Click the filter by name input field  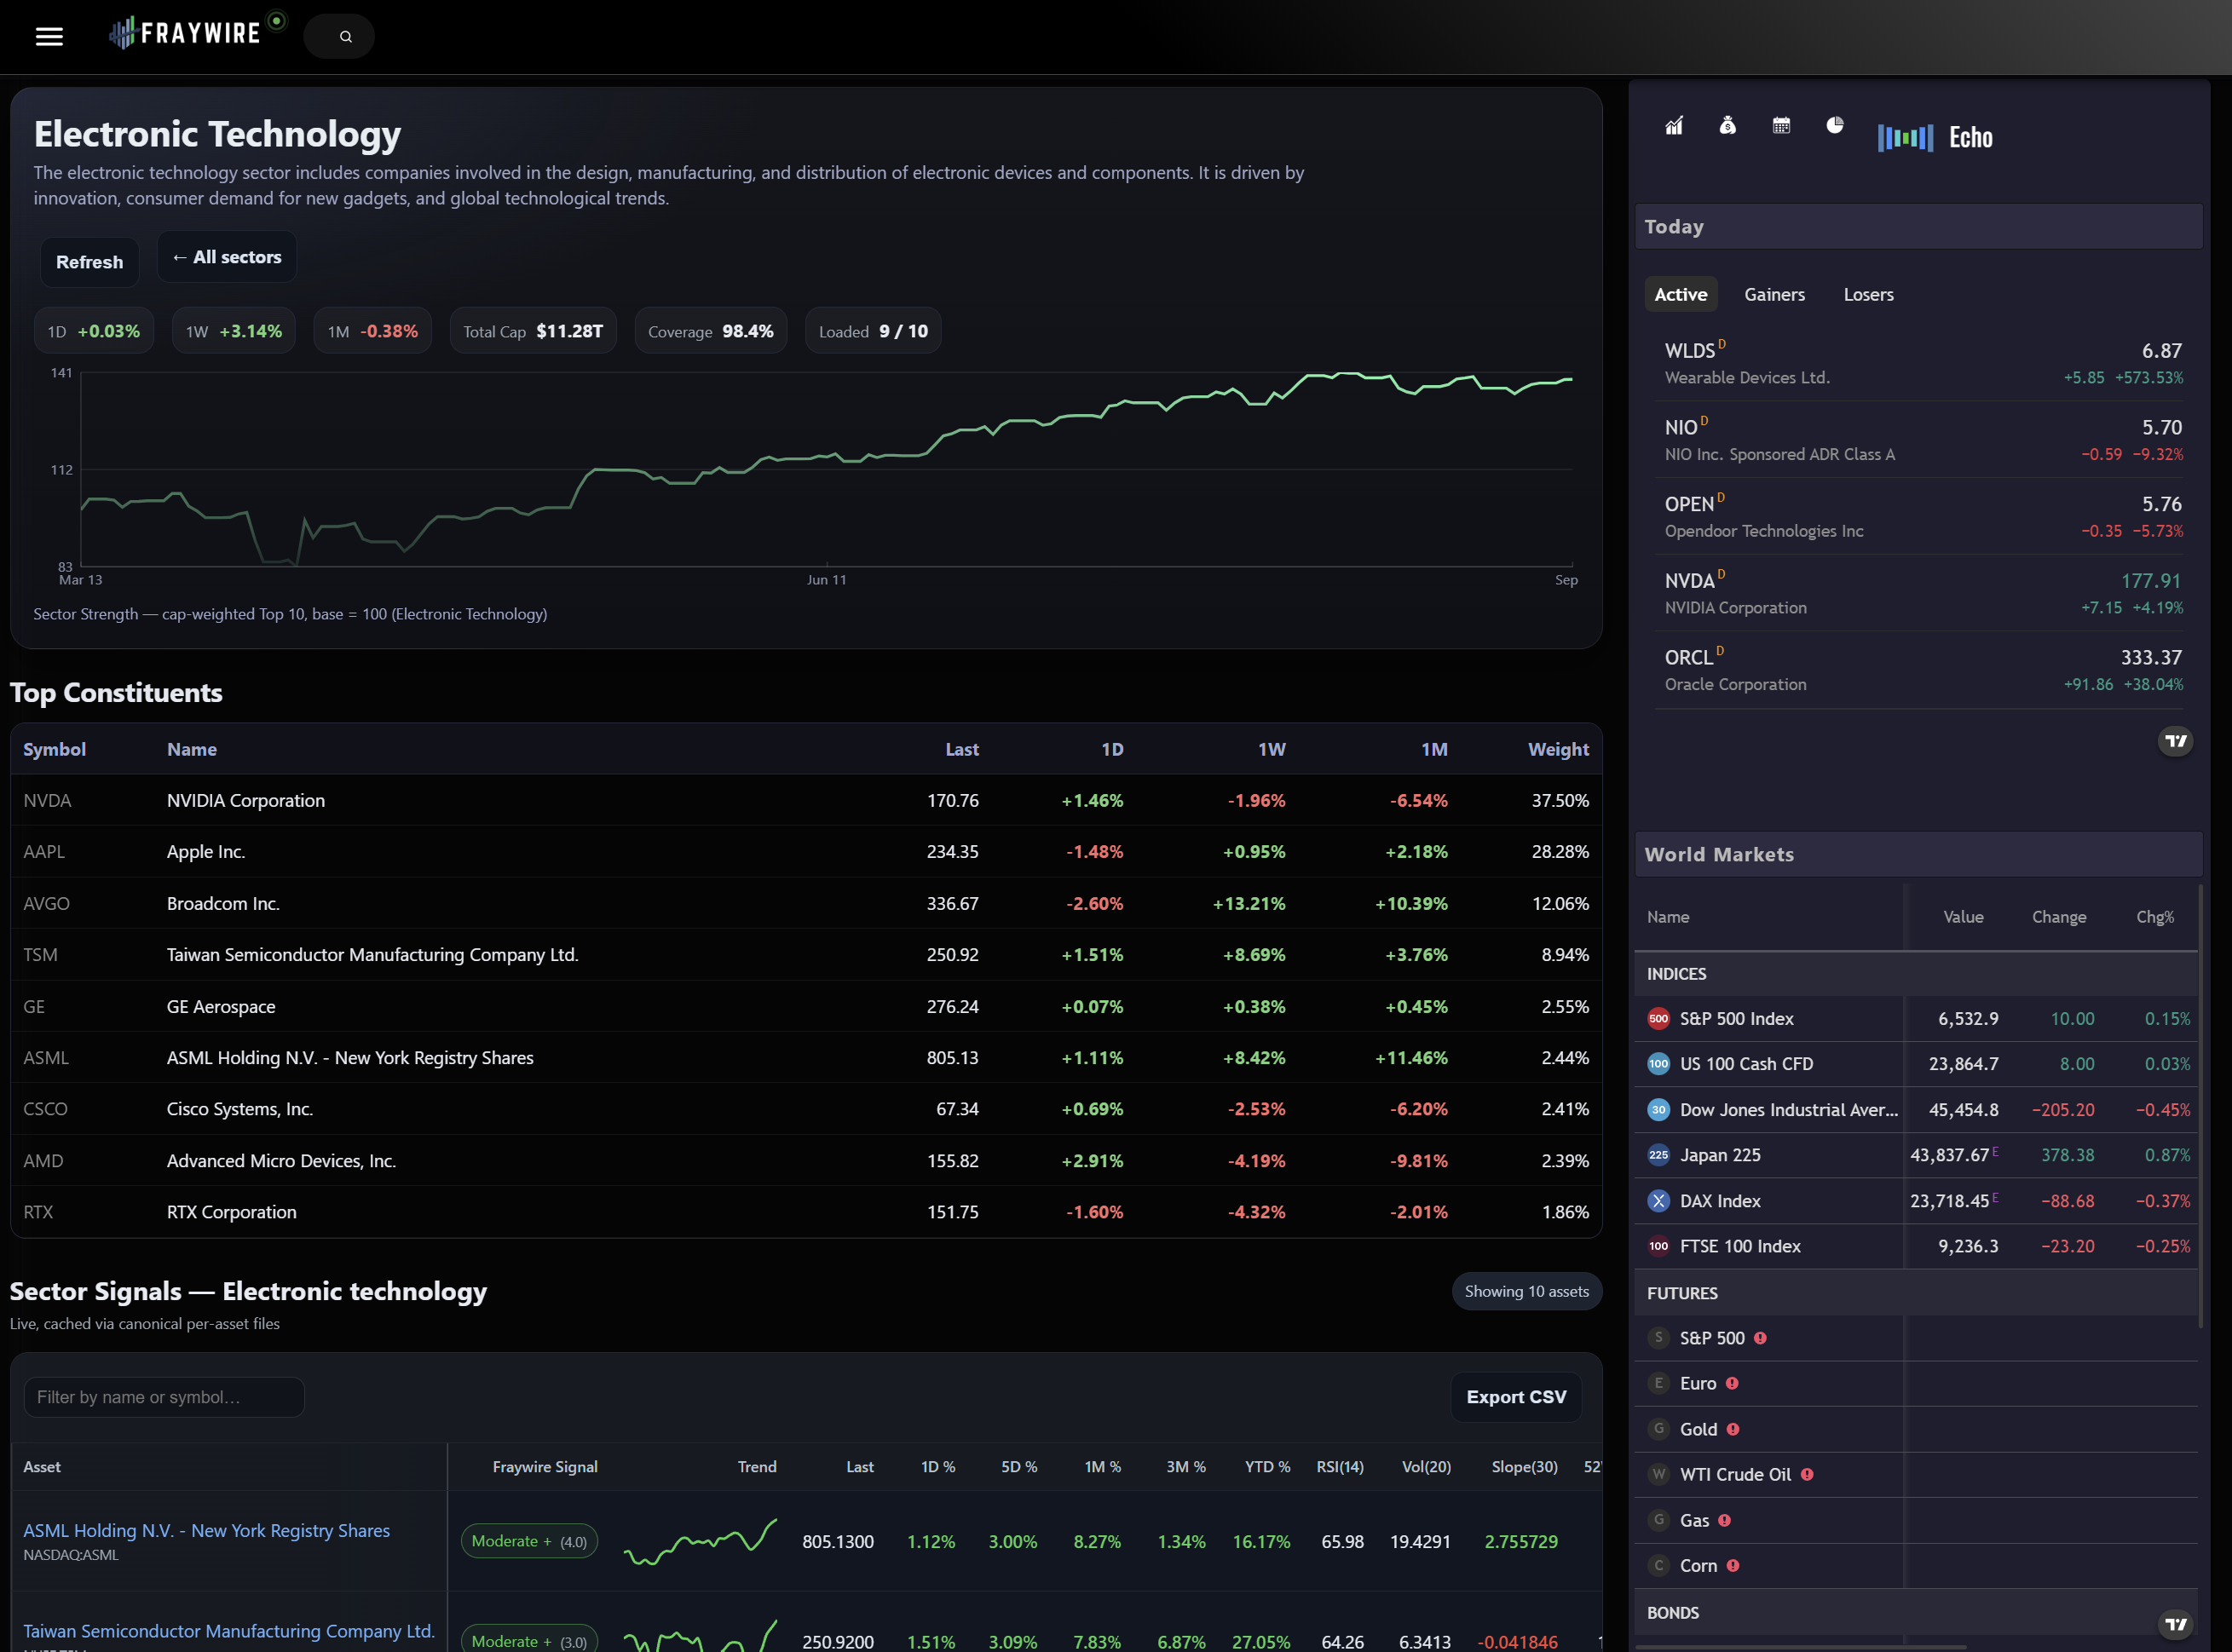[164, 1397]
